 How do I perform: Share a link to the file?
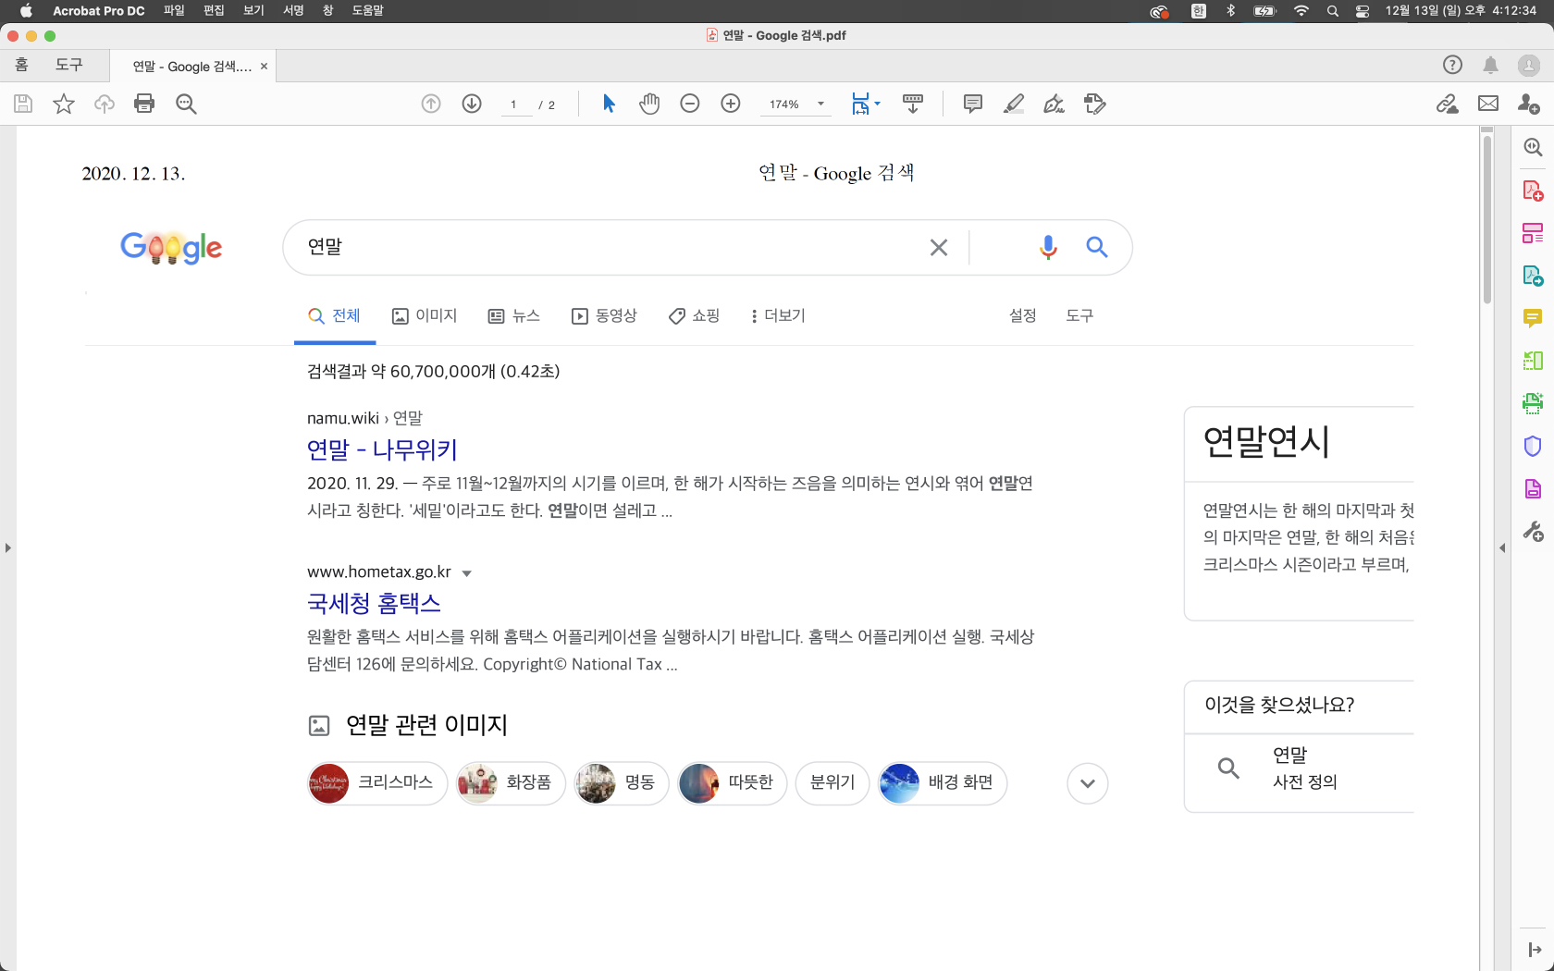point(1448,104)
